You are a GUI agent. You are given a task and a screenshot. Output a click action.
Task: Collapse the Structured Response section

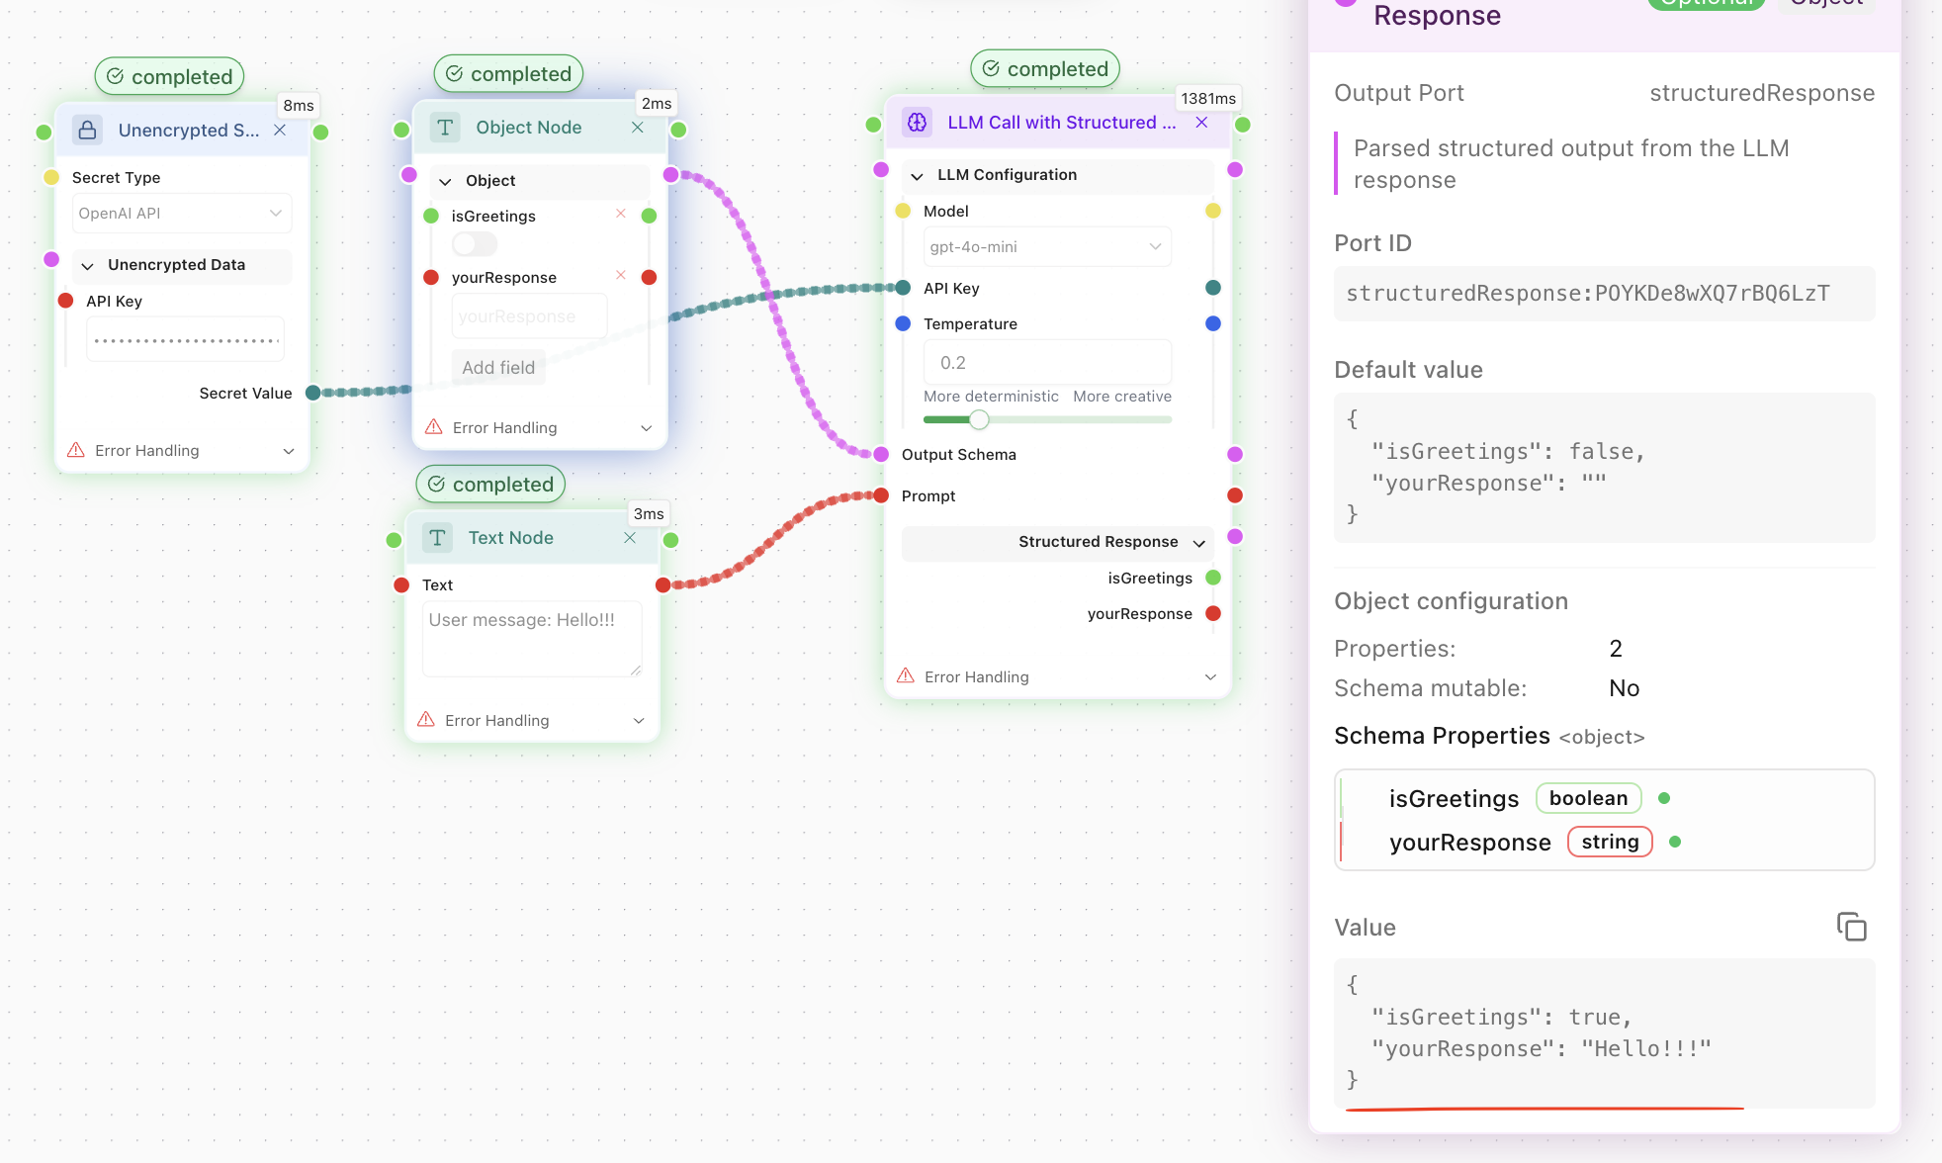point(1199,543)
